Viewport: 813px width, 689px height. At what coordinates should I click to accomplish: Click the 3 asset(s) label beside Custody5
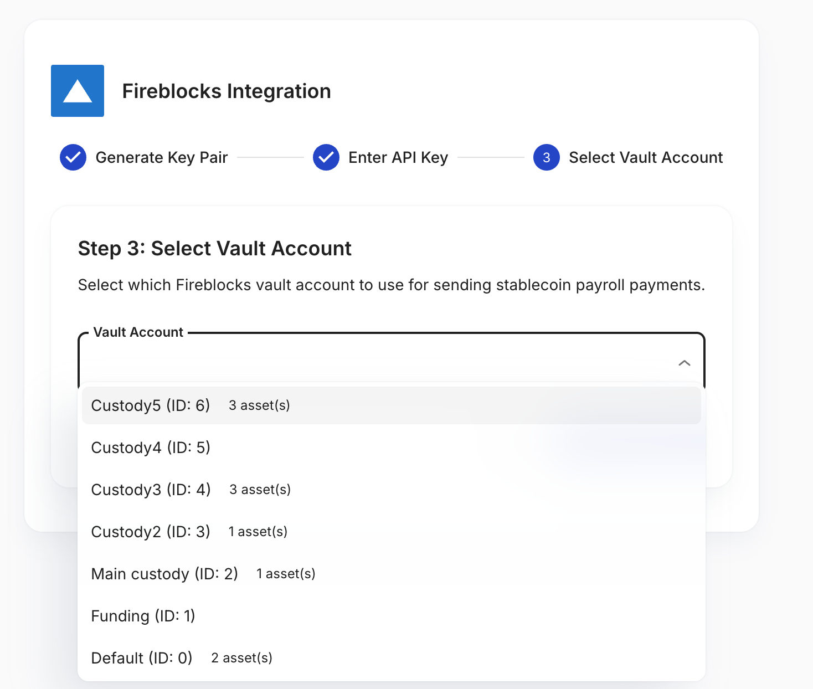tap(260, 405)
